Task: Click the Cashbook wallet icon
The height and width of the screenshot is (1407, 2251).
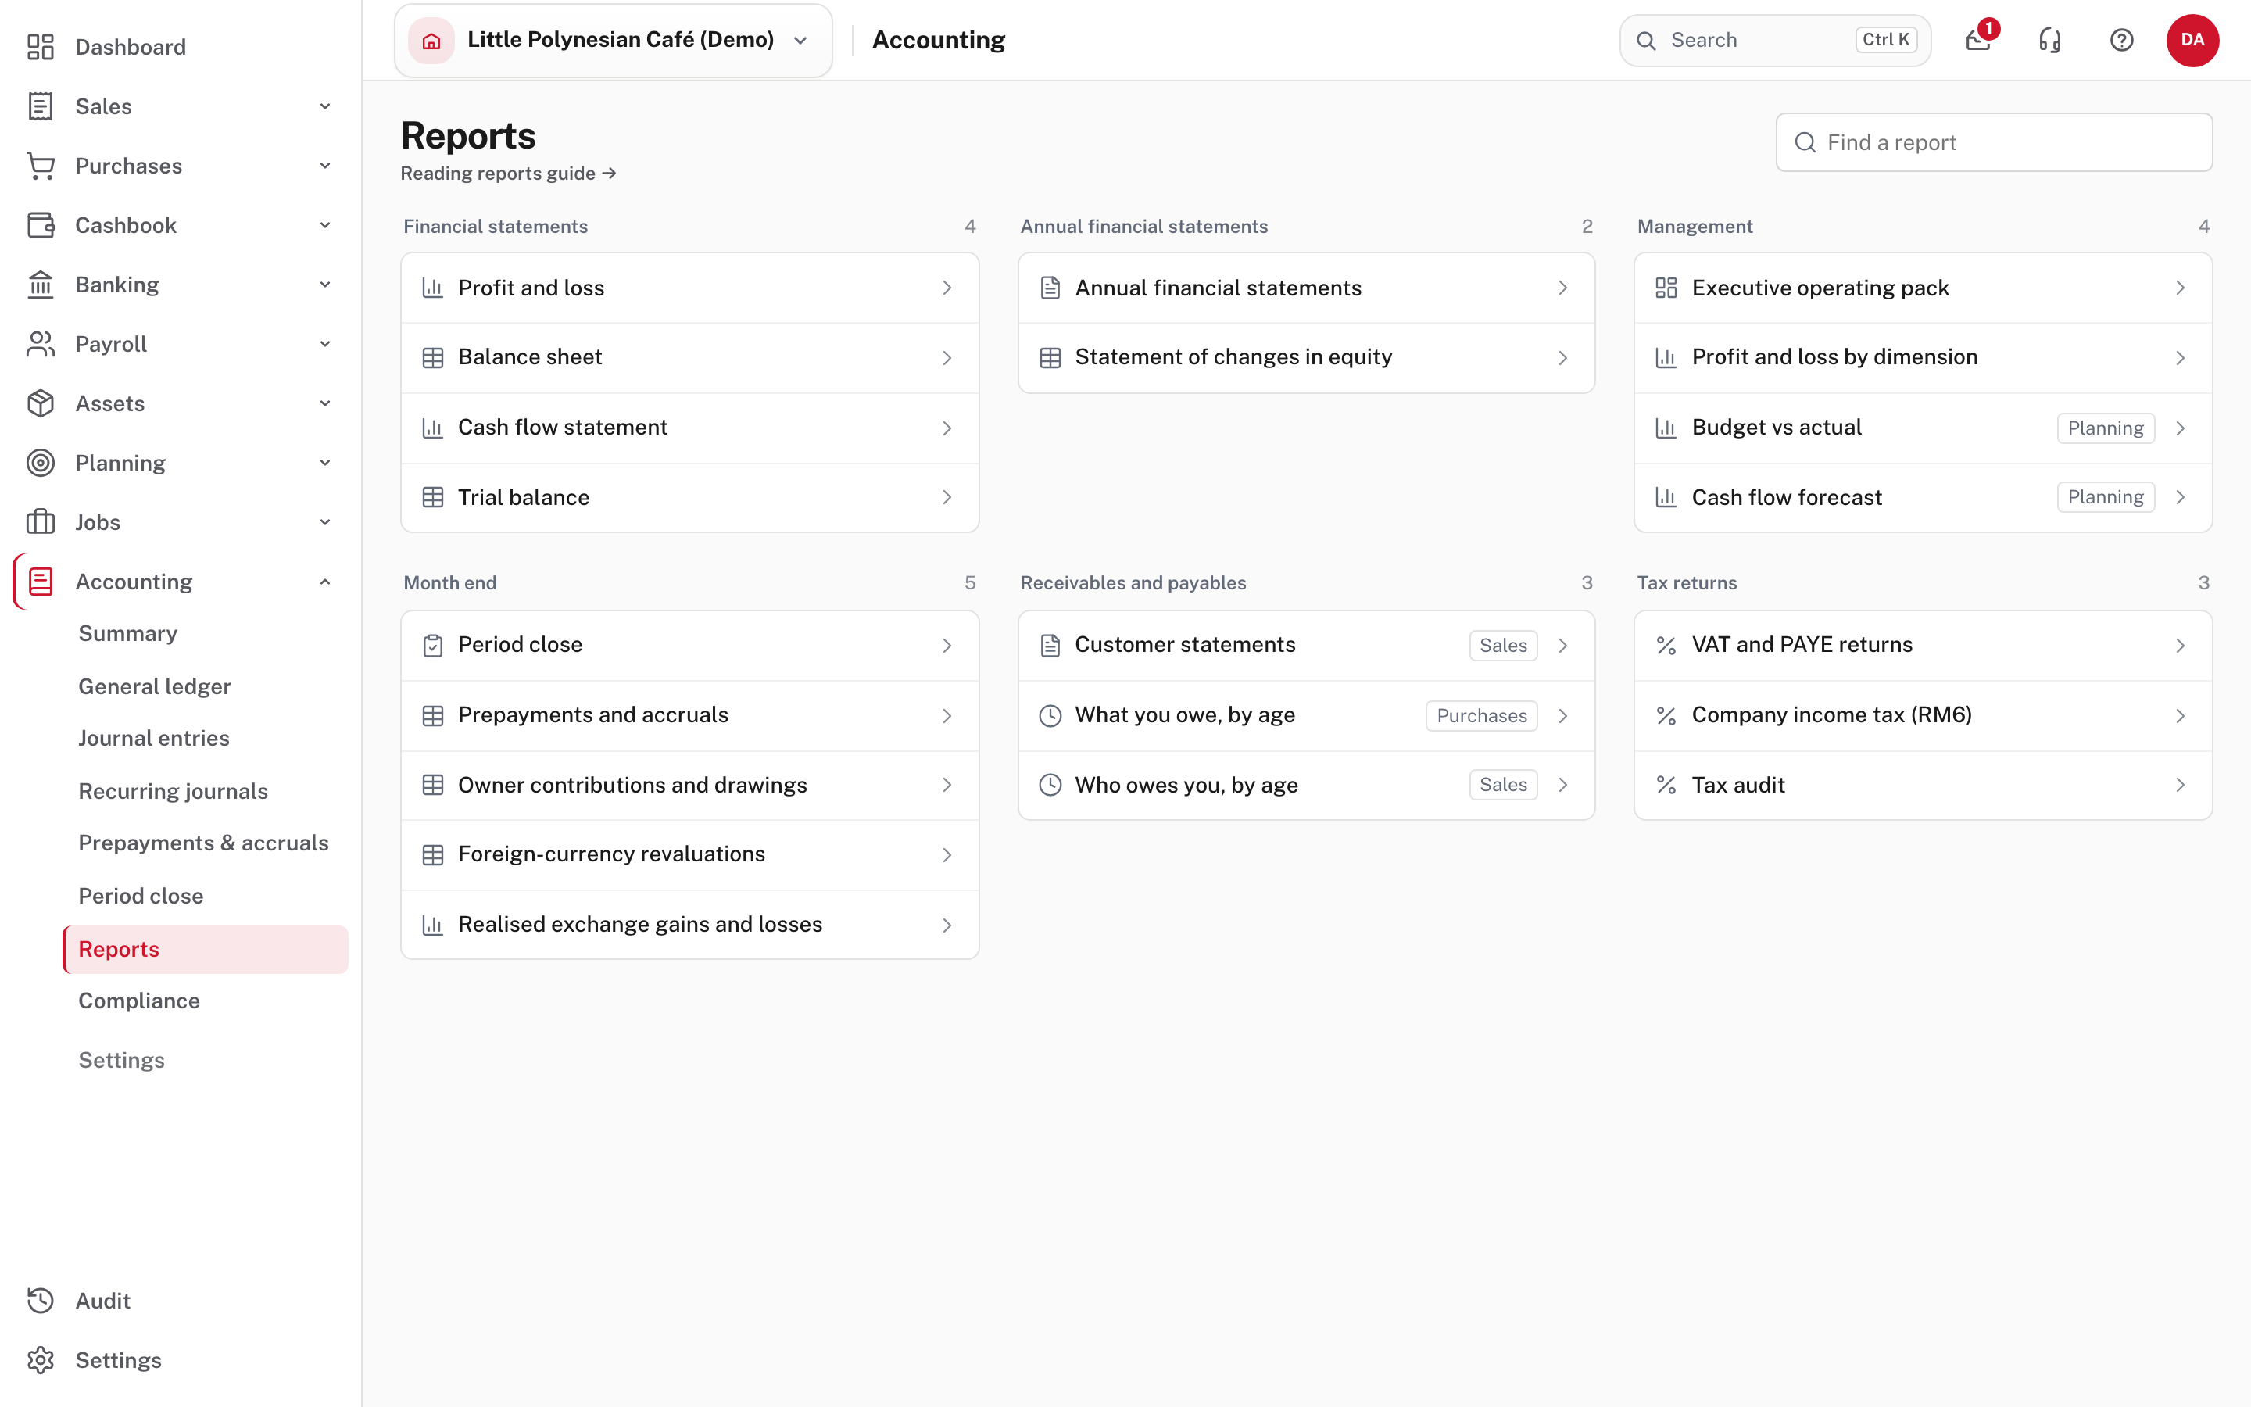Action: coord(40,225)
